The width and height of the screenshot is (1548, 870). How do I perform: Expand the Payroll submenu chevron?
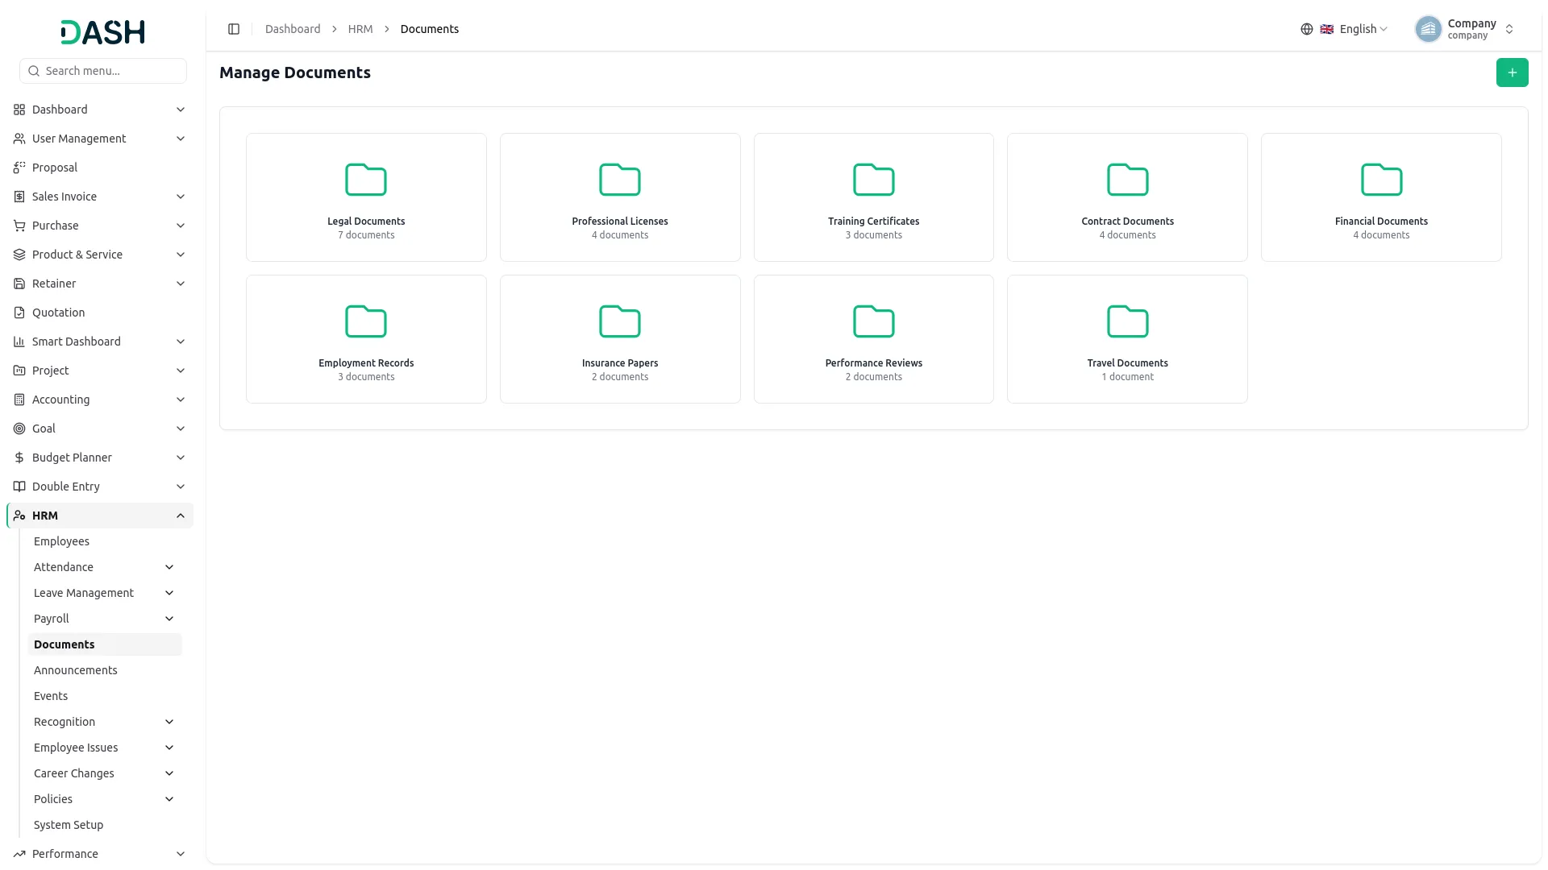click(169, 619)
